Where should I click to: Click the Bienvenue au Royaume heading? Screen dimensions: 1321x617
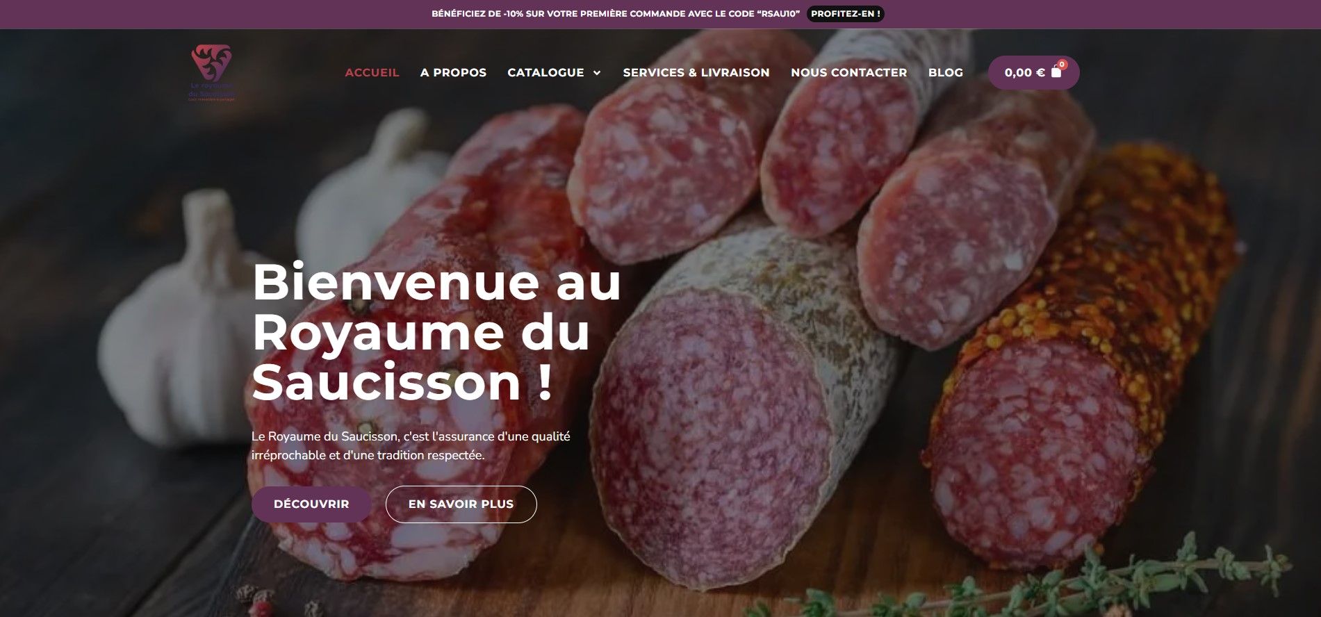436,332
